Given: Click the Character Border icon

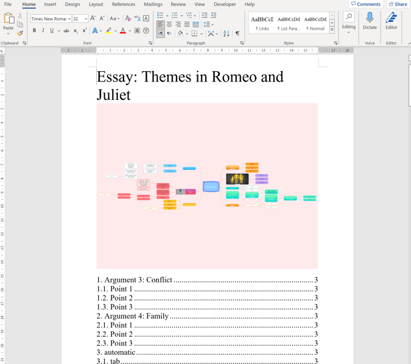Looking at the screenshot, I should [x=146, y=18].
